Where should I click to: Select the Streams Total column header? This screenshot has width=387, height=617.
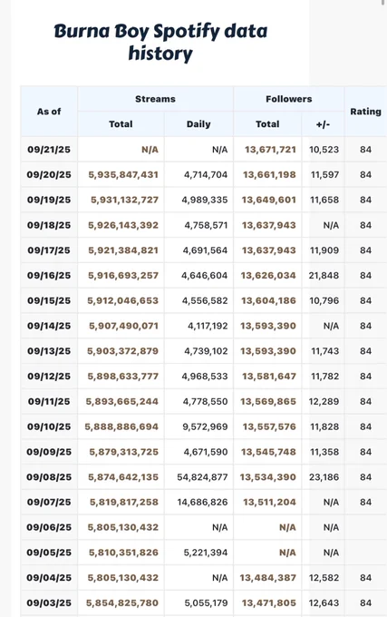pos(121,124)
